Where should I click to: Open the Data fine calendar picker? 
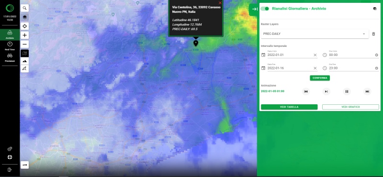(263, 68)
